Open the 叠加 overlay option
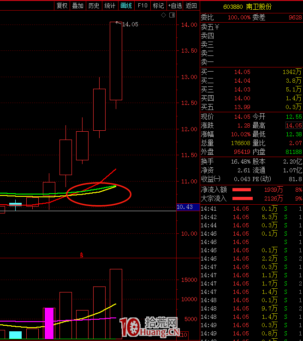303x341 pixels. point(77,6)
